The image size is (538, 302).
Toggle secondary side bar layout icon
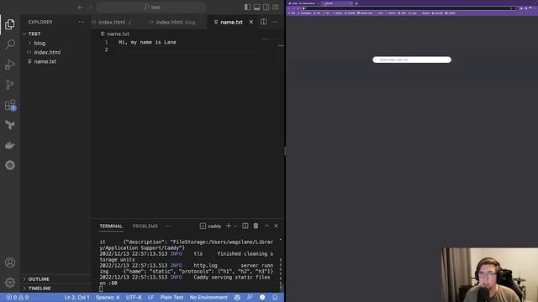pyautogui.click(x=266, y=8)
